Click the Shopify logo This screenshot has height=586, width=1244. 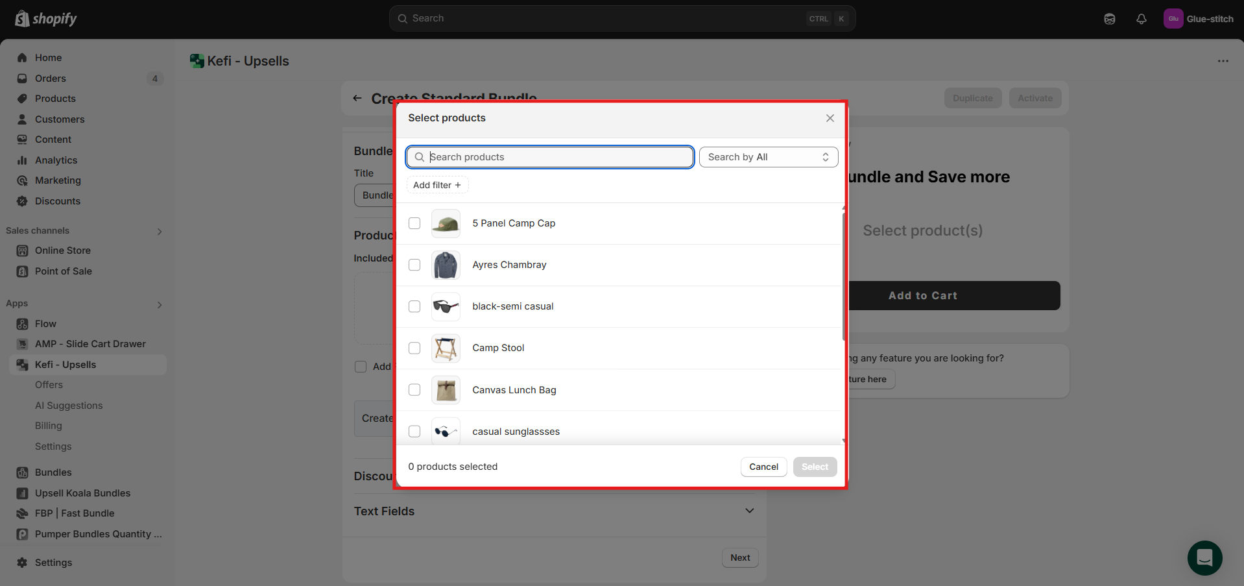45,19
